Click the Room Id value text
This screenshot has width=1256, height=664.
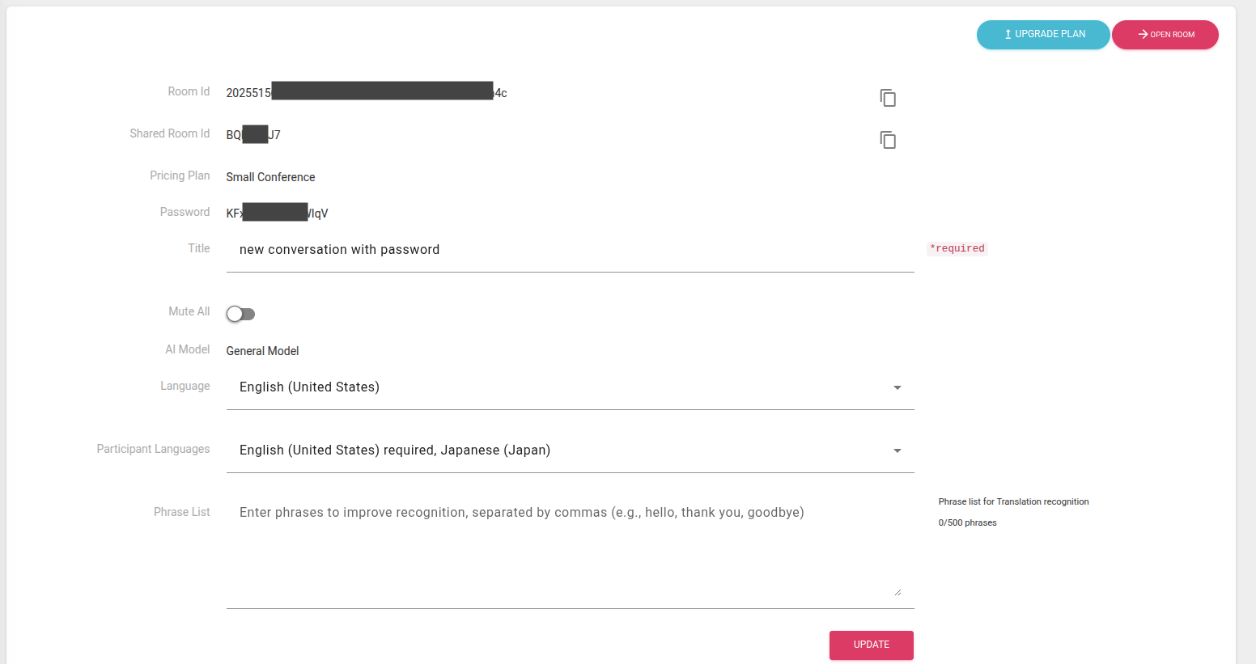(366, 92)
